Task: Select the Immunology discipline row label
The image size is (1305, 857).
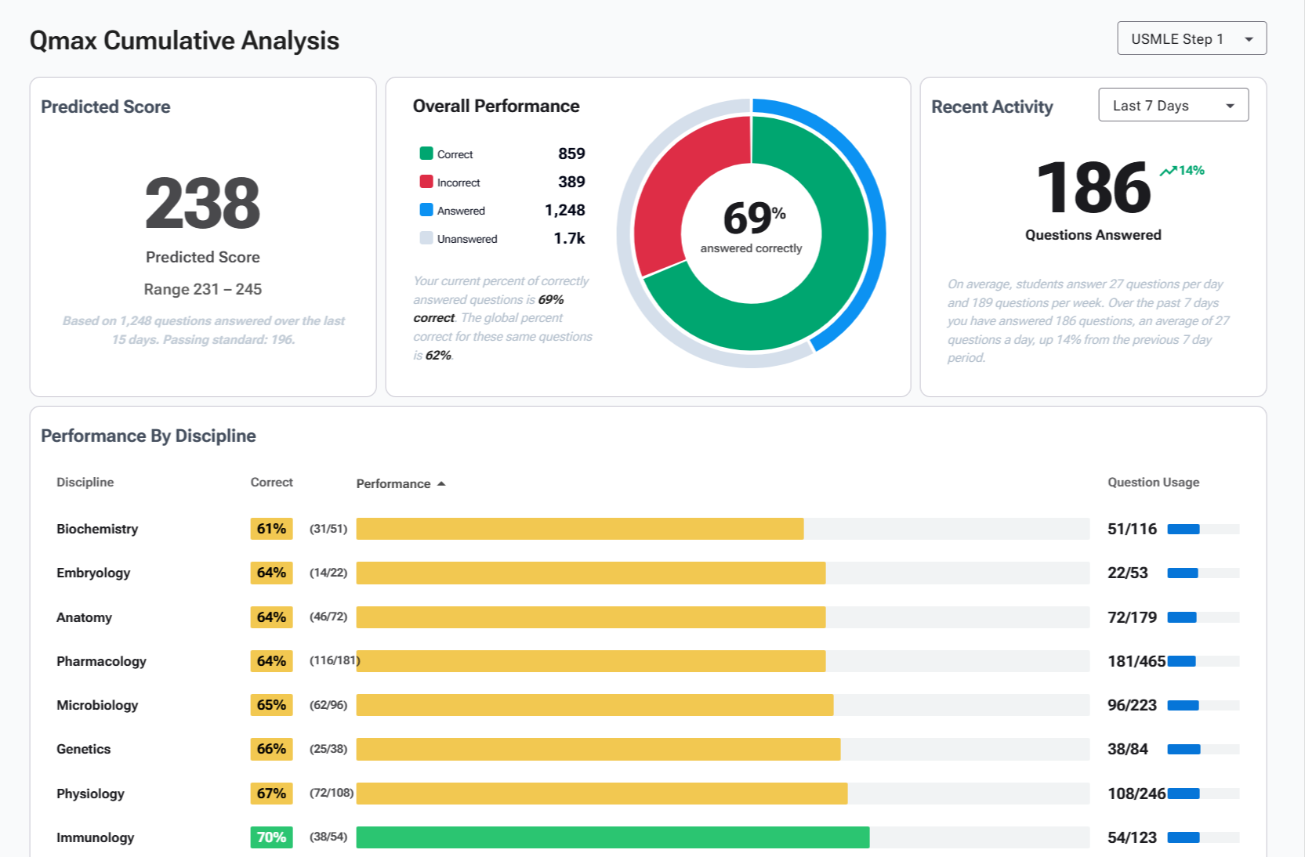Action: pyautogui.click(x=95, y=837)
